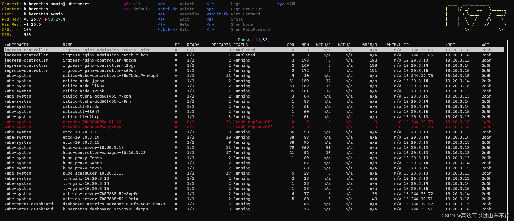Select calico-node-sv9hk pod
The height and width of the screenshot is (221, 514).
[254, 91]
